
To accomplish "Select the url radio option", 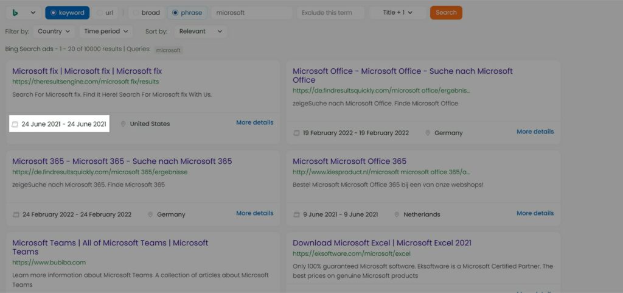I will coord(105,13).
